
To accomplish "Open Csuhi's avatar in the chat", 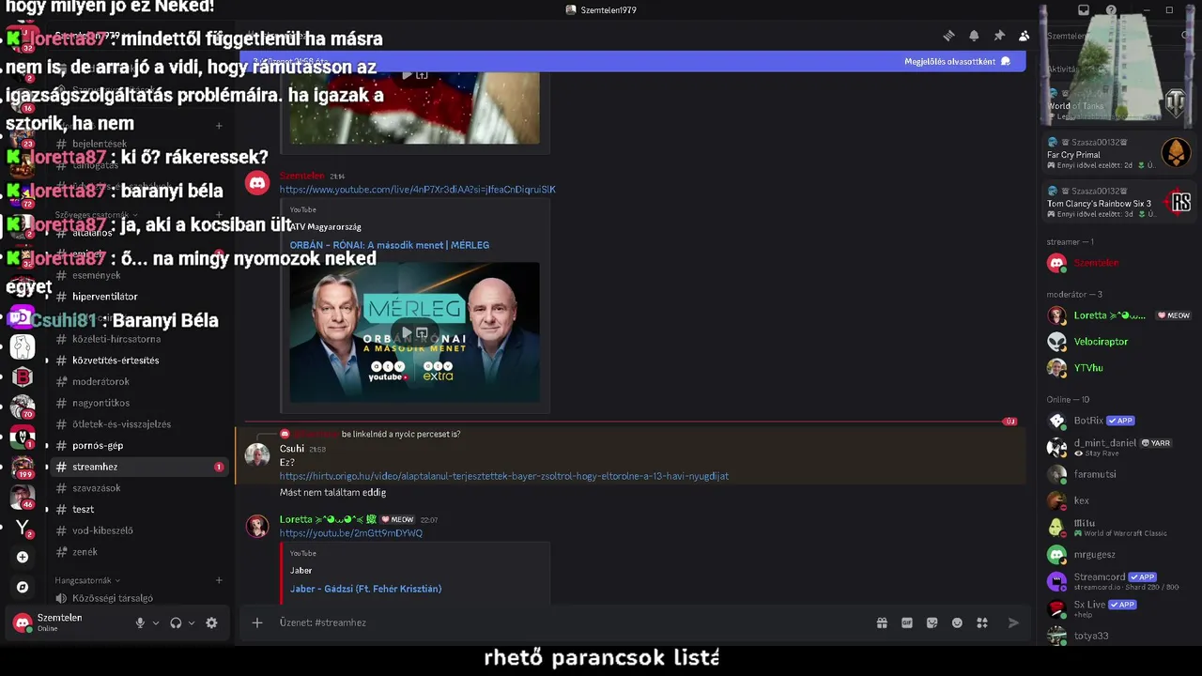I will coord(257,455).
